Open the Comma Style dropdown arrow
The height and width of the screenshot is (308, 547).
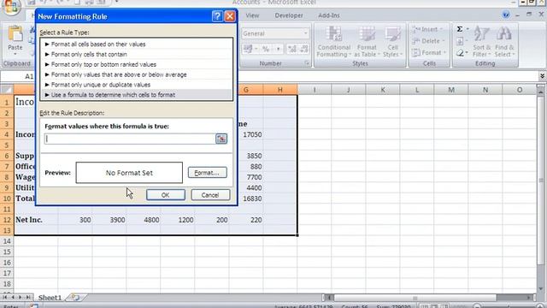(279, 49)
